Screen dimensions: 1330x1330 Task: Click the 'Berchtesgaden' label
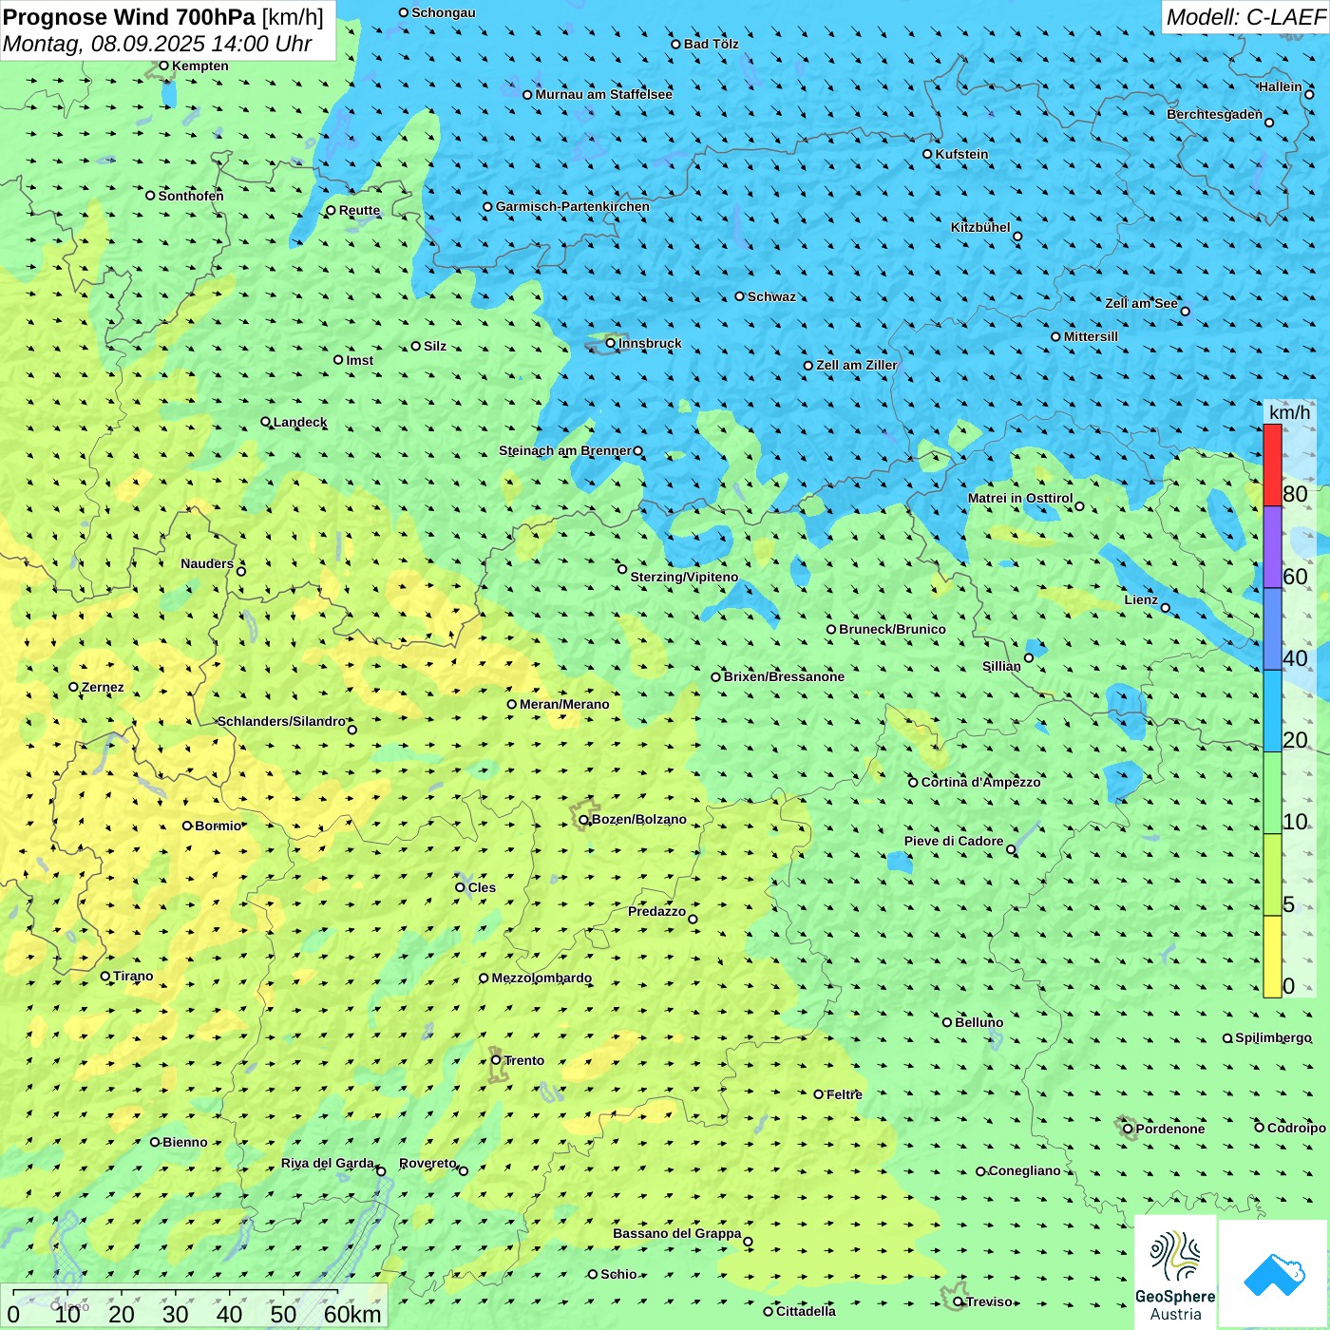tap(1215, 114)
